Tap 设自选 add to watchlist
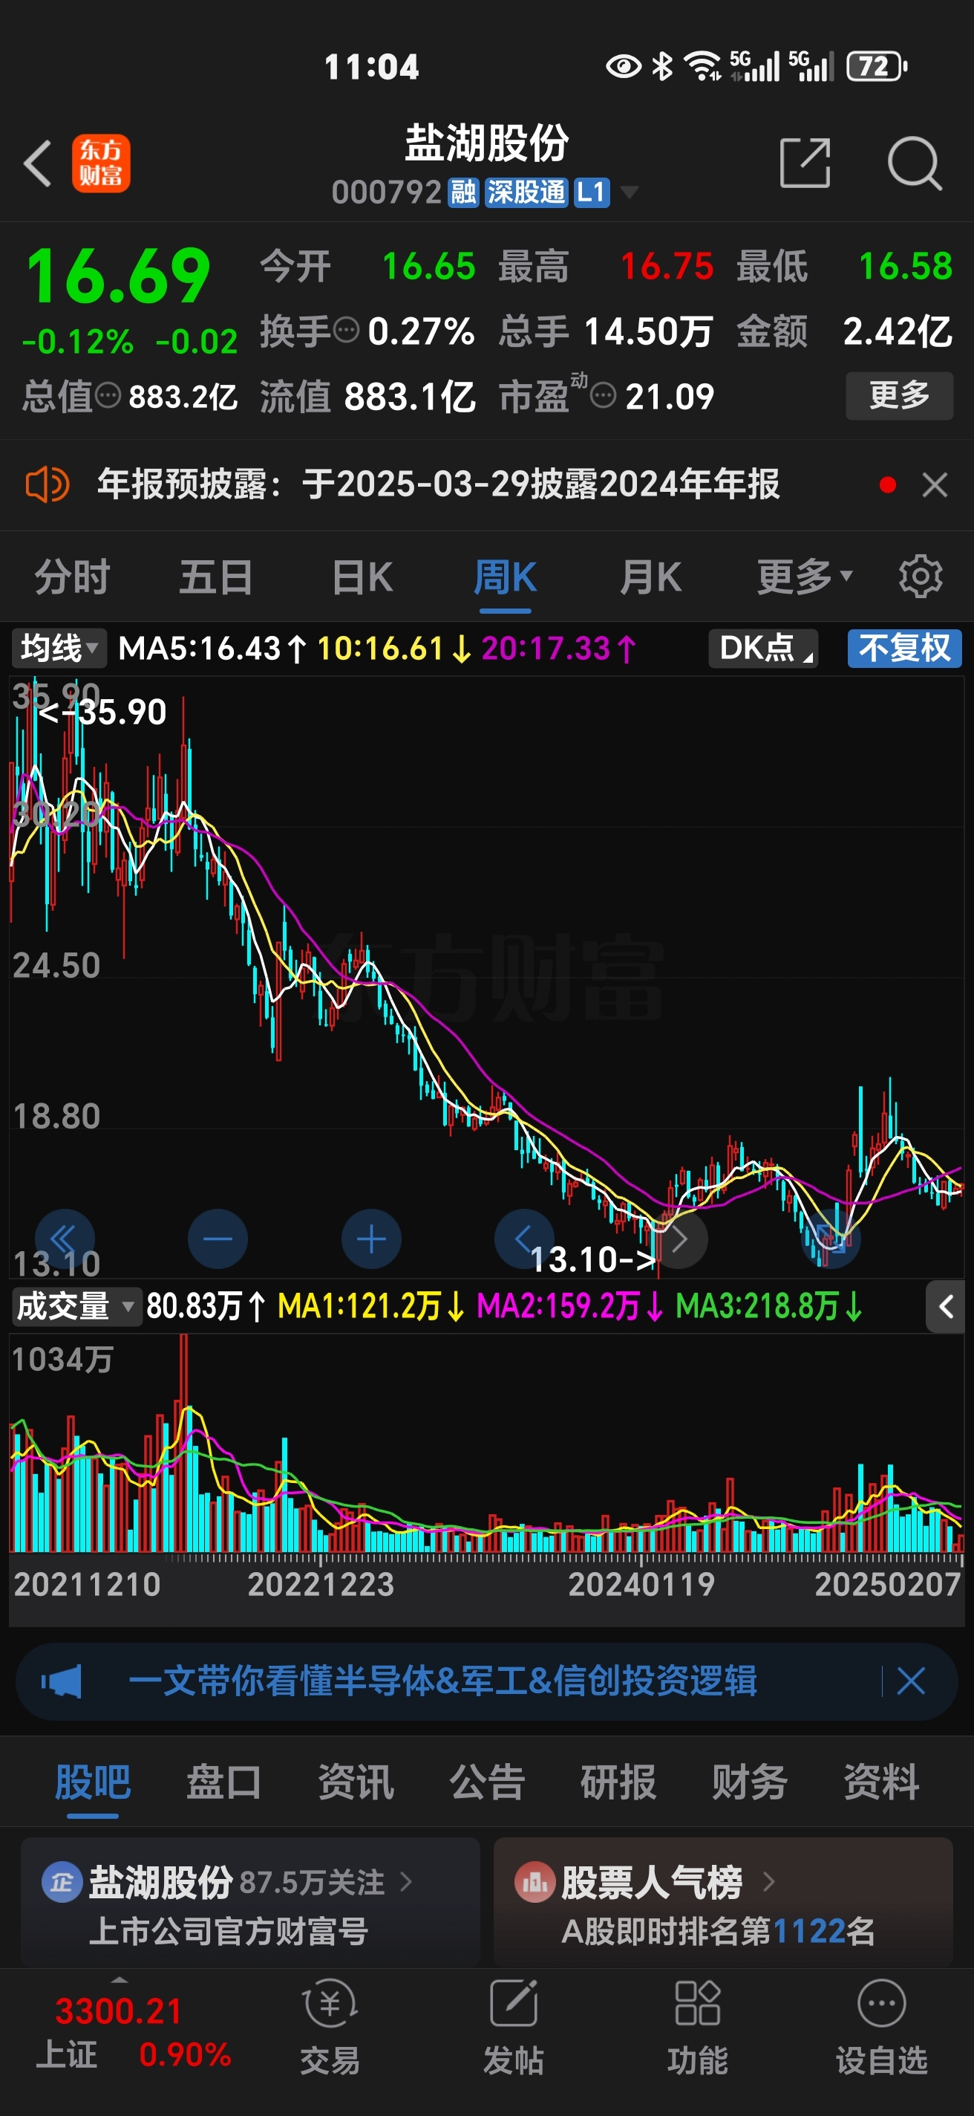 [x=882, y=2028]
